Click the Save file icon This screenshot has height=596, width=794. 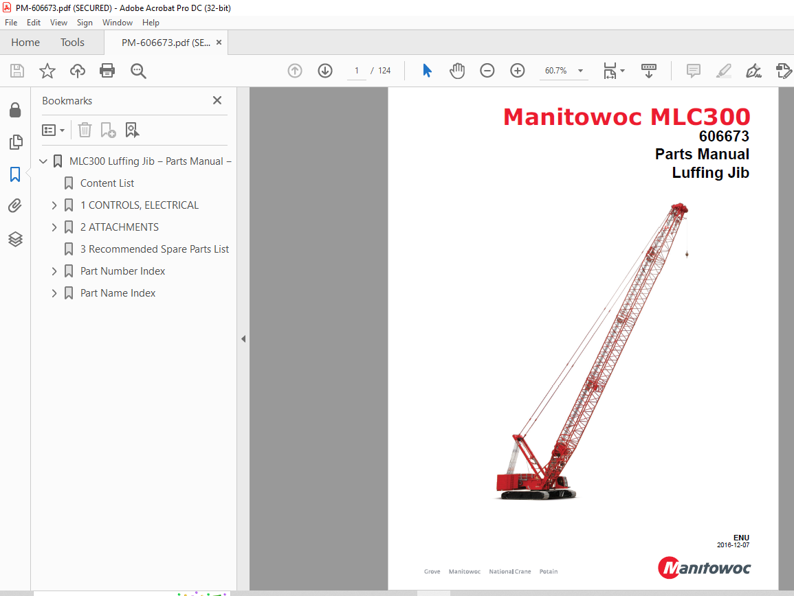tap(17, 71)
